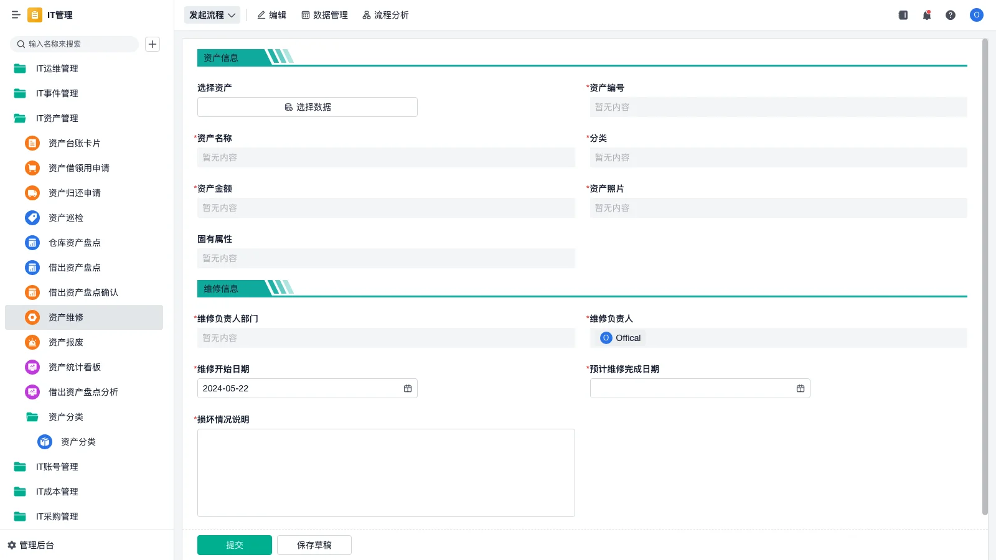Collapse the sidebar with the hamburger icon

(x=16, y=15)
